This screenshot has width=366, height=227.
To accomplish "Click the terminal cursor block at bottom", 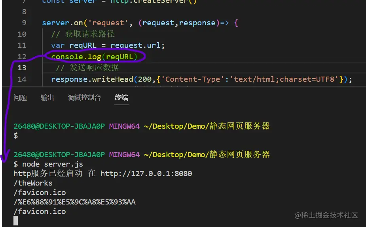I will click(16, 221).
